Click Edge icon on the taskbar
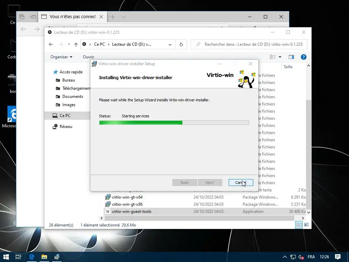Viewport: 349px width, 262px height. [32, 257]
